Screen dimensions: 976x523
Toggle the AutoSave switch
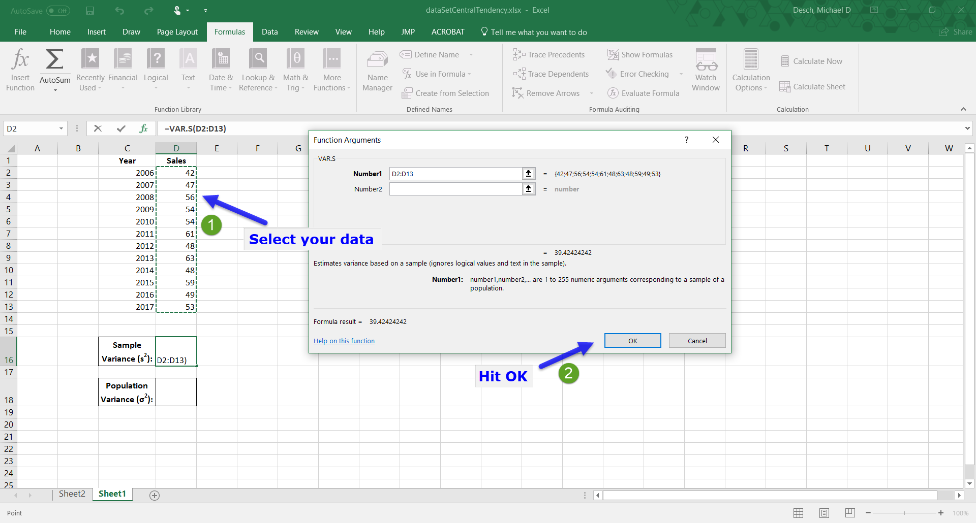pos(58,11)
